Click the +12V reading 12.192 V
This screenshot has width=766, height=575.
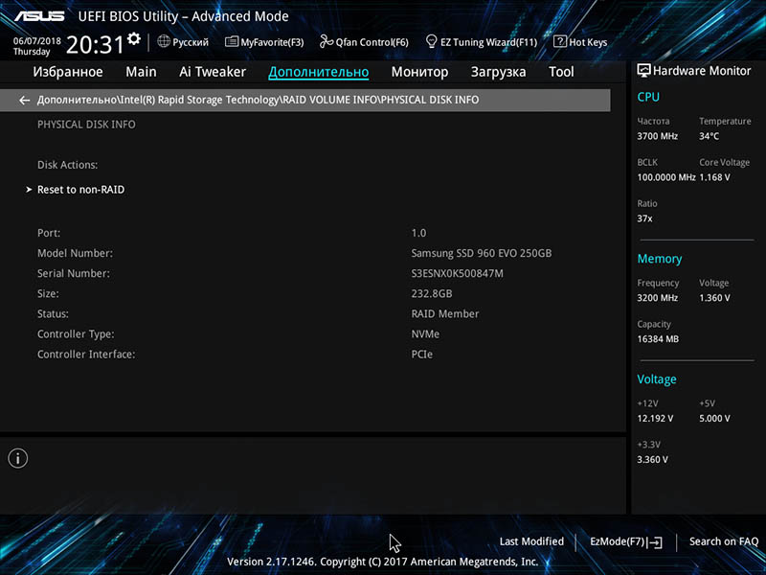655,419
